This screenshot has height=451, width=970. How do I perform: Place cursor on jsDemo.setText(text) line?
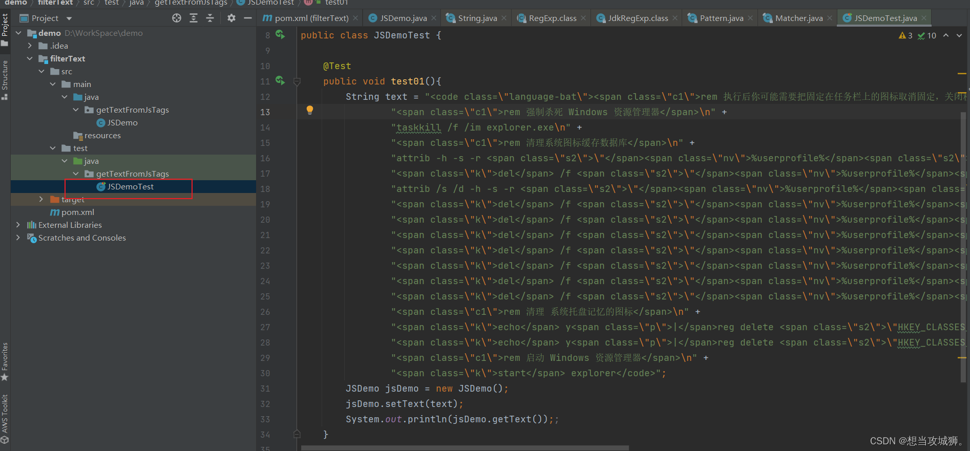(x=404, y=404)
